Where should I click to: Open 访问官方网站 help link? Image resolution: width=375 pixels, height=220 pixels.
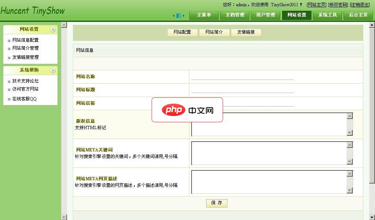pyautogui.click(x=26, y=89)
